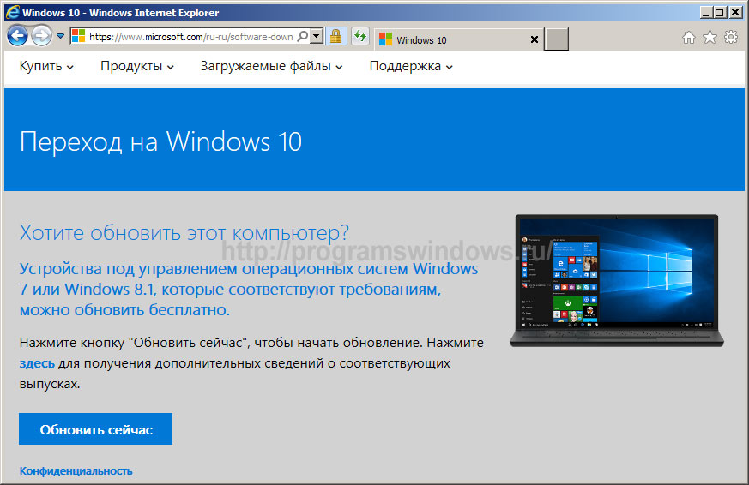Open the Продукты menu
Viewport: 749px width, 485px height.
[x=137, y=66]
